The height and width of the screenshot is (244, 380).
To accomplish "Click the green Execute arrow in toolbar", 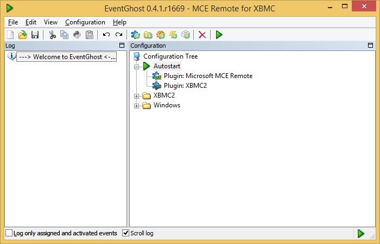I will [x=219, y=35].
